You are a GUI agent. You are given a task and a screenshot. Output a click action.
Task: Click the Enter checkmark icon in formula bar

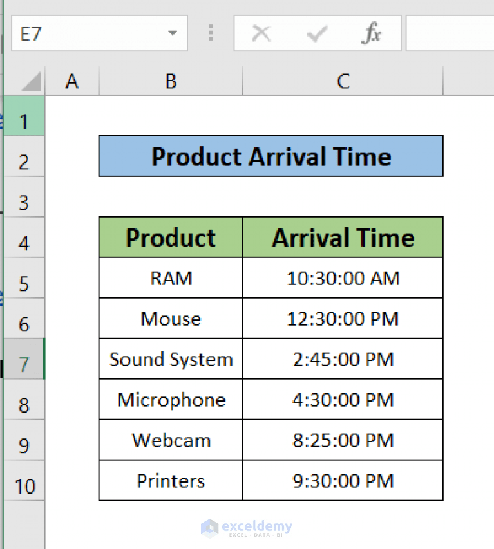[315, 34]
